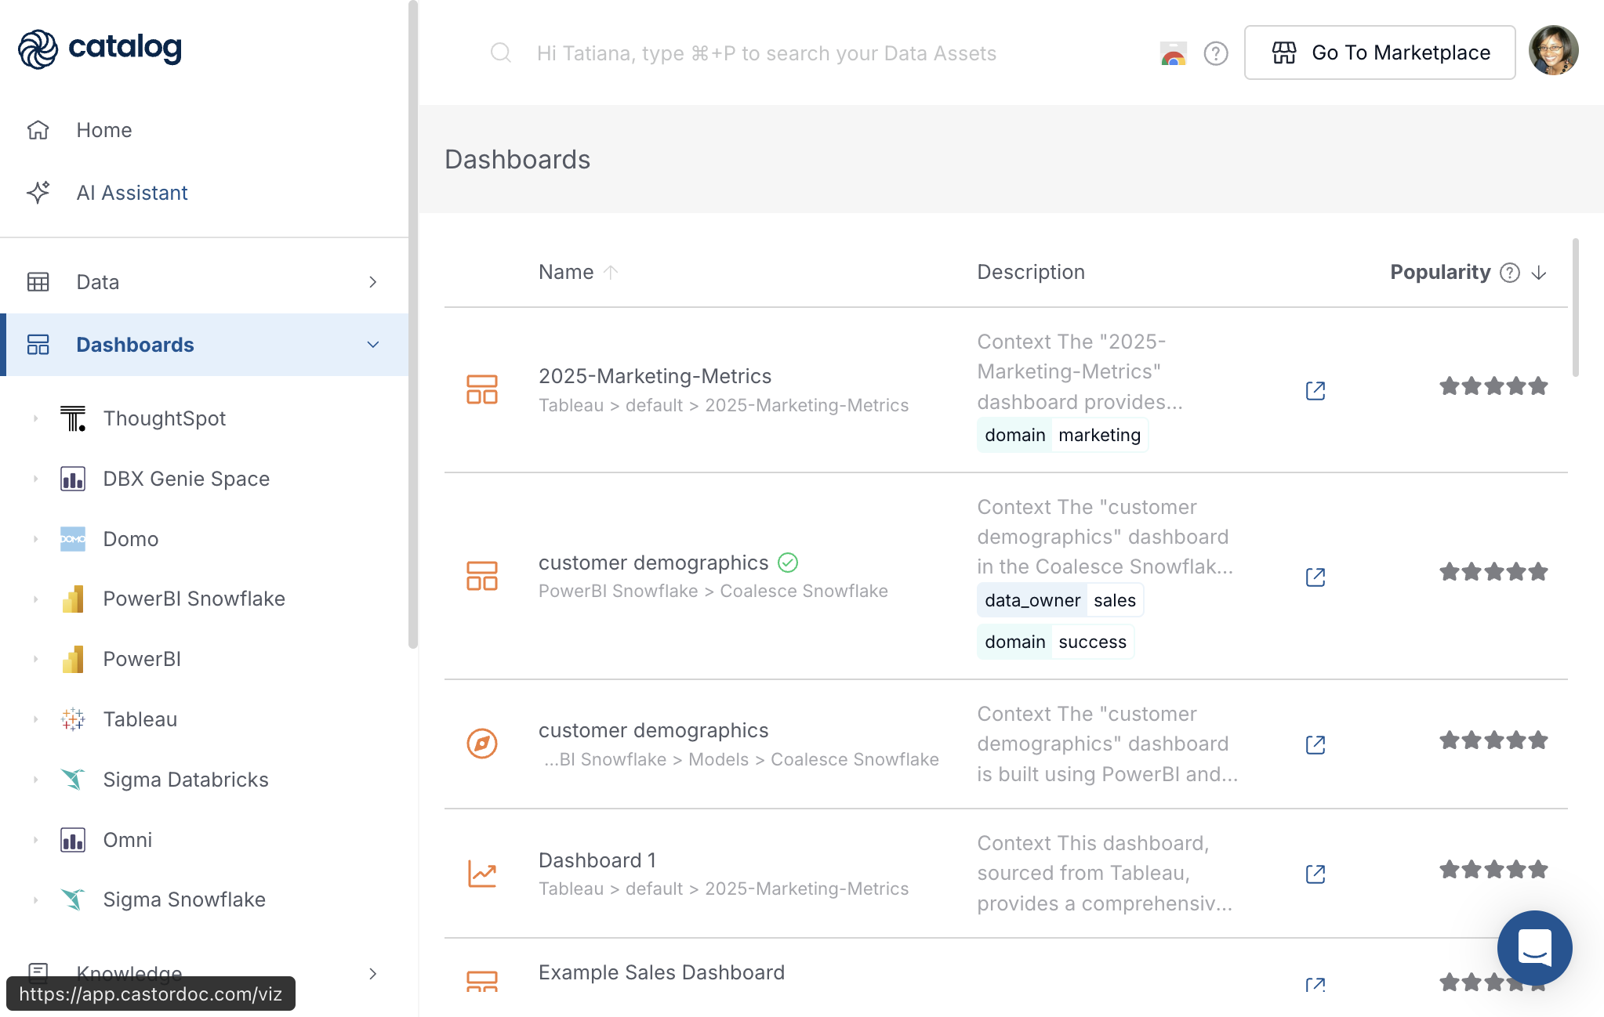Open the Data menu item

[x=204, y=282]
